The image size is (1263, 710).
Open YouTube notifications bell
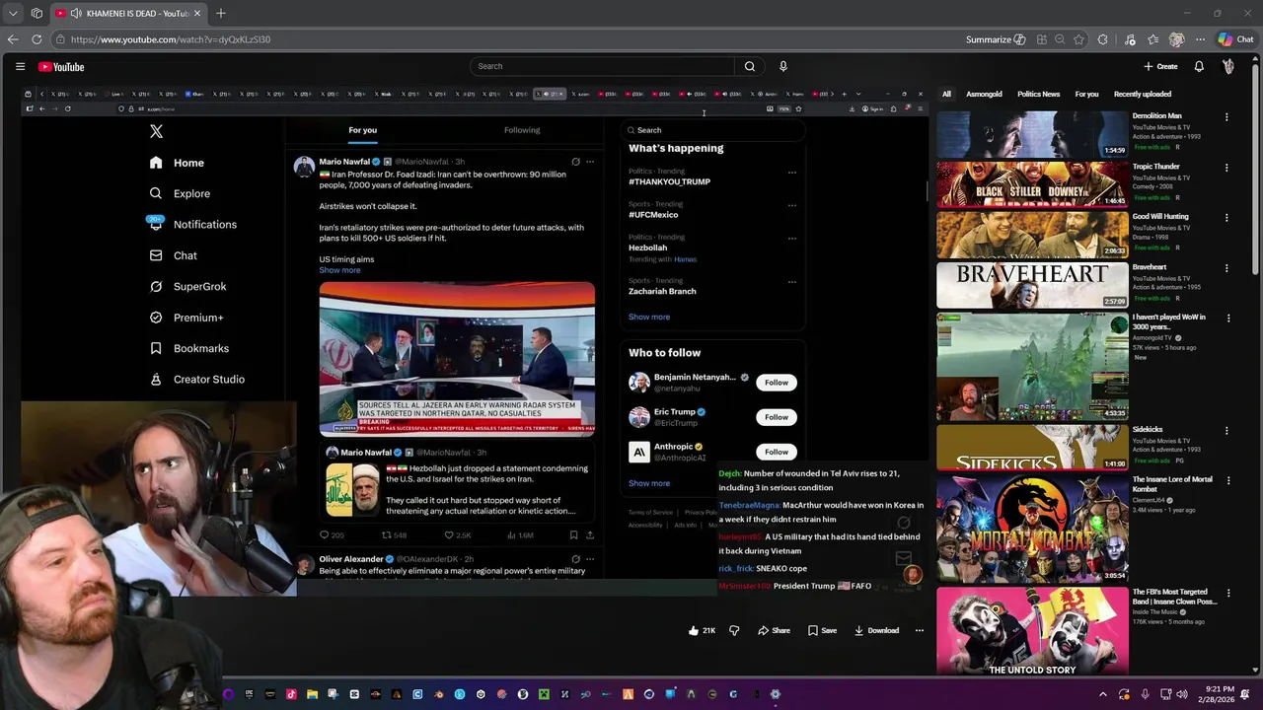[1199, 66]
